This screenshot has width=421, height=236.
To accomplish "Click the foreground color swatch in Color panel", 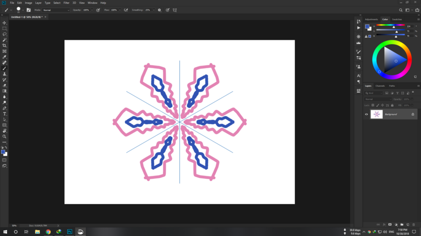I will [367, 26].
